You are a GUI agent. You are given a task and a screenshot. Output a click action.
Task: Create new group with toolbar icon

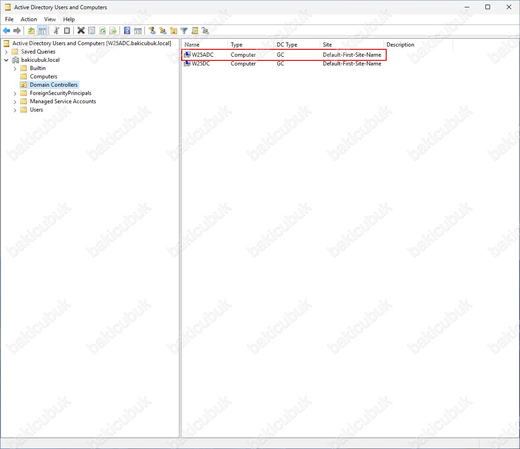coord(163,31)
